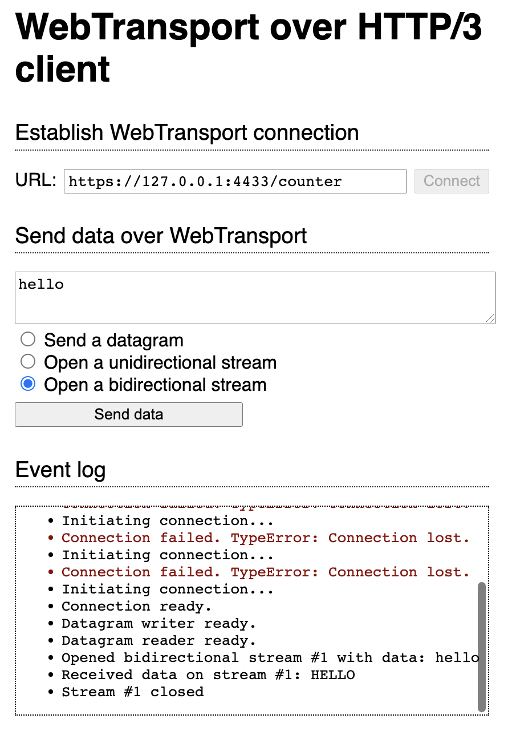Choose 'Open a unidirectional stream' option
This screenshot has width=512, height=735.
click(28, 361)
